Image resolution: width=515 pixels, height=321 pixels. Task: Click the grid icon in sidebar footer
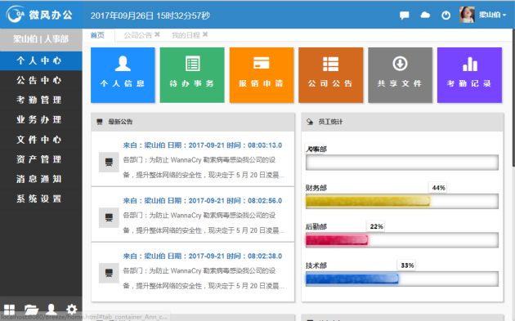(x=9, y=310)
